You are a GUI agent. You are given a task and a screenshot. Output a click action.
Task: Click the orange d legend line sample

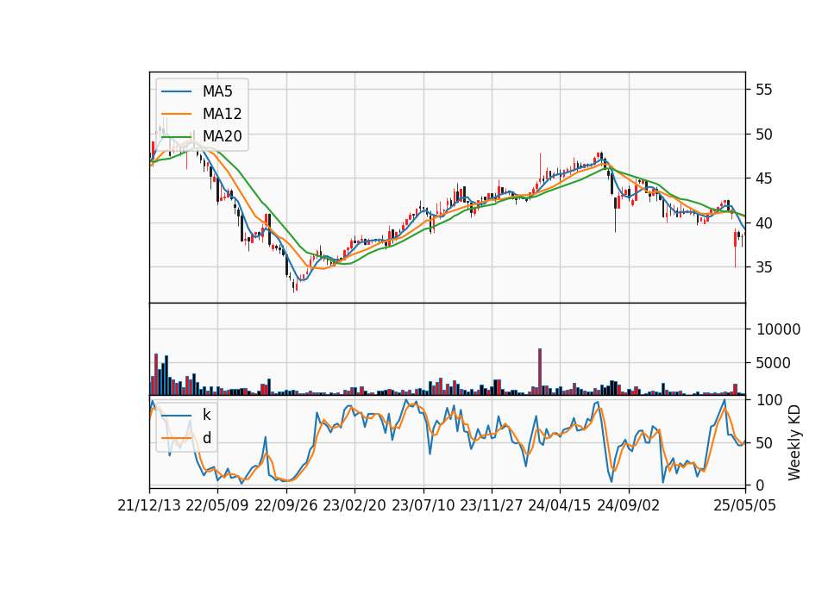click(x=176, y=438)
